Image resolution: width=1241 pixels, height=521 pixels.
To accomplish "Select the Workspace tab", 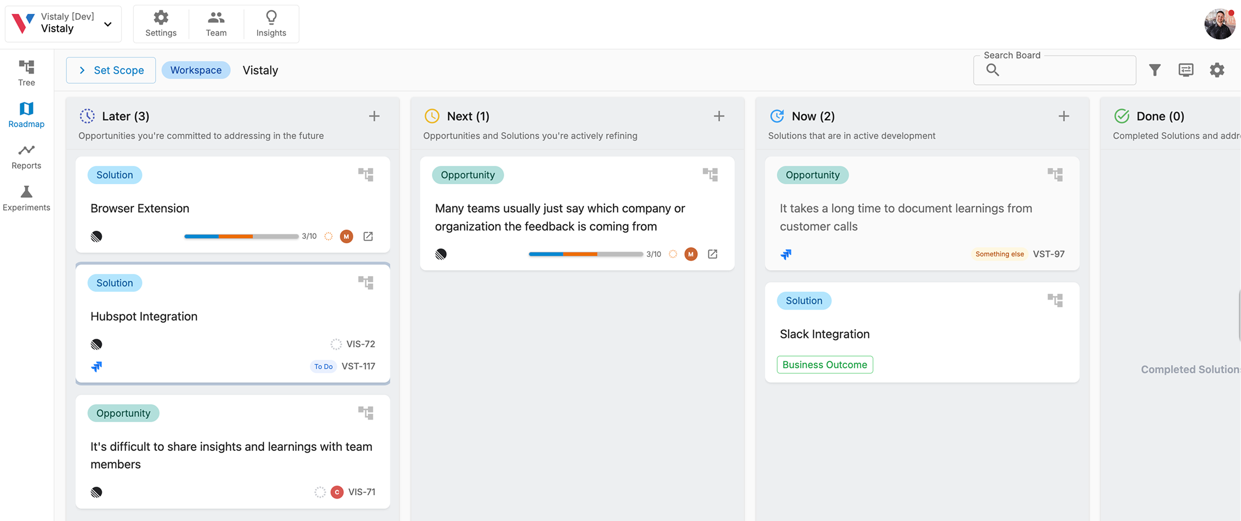I will coord(196,70).
